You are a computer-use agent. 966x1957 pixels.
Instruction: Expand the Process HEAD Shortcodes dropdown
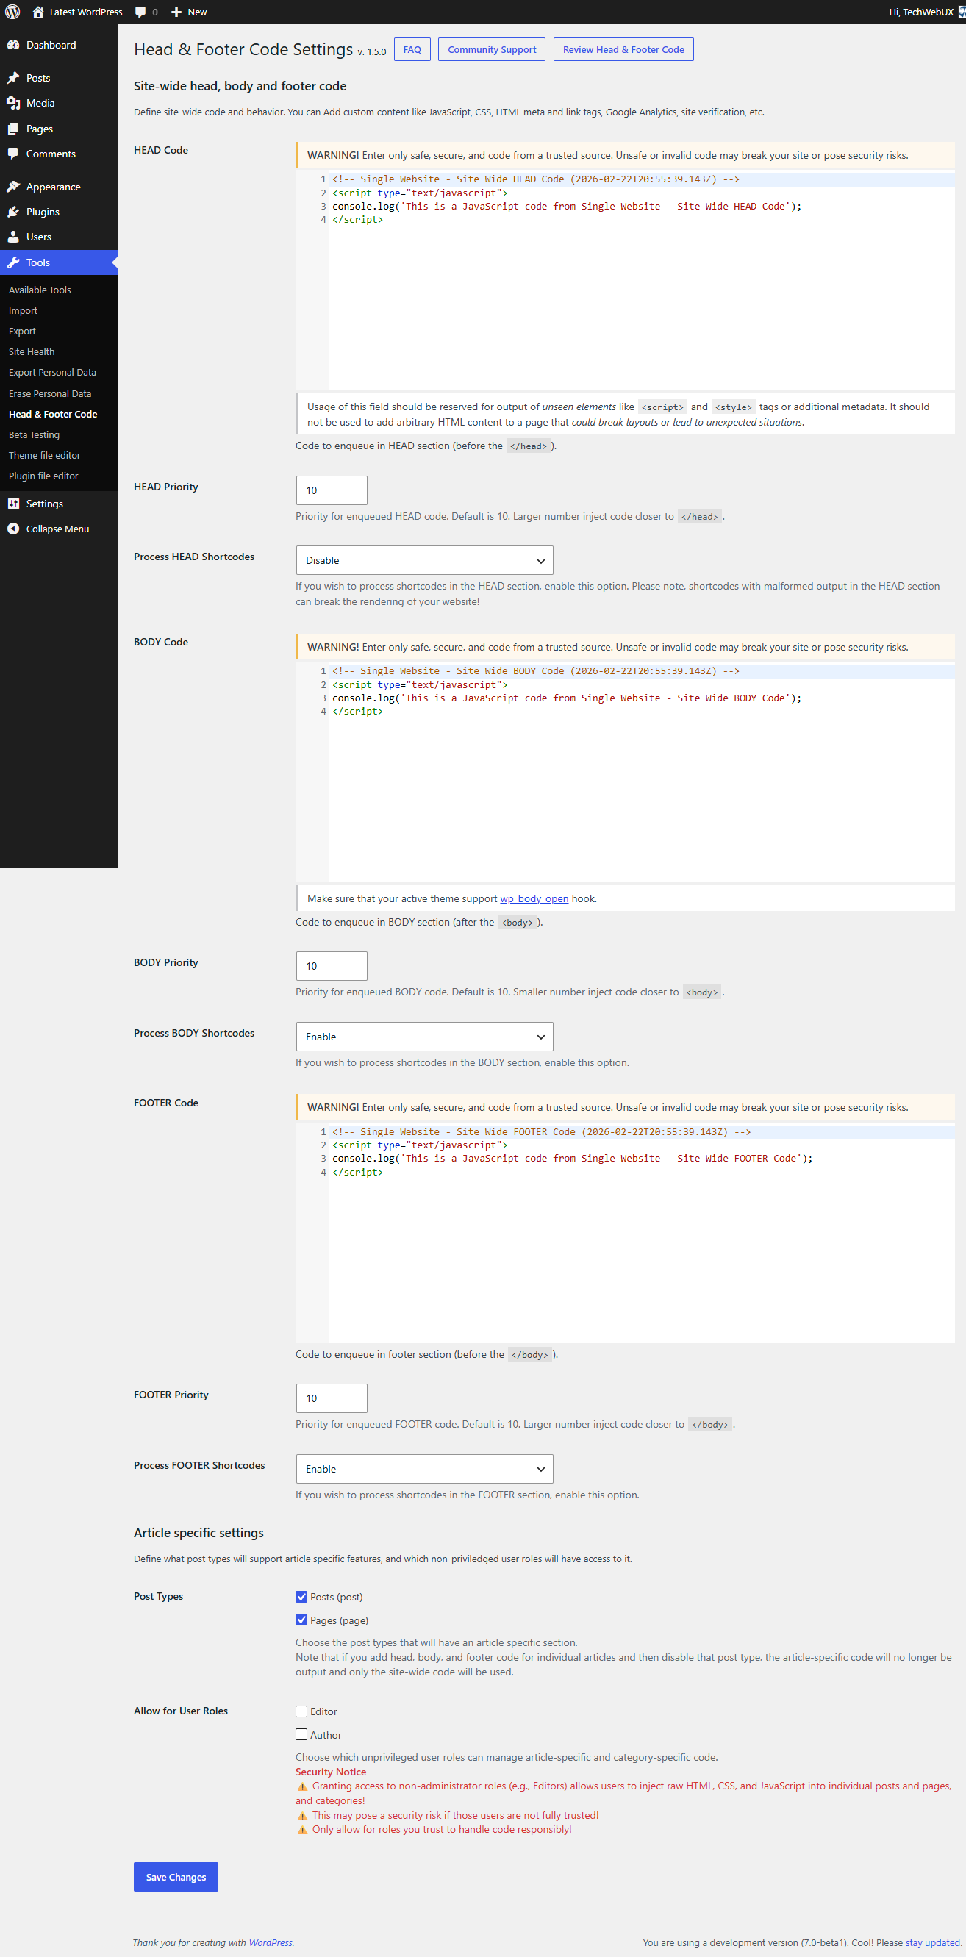point(423,560)
